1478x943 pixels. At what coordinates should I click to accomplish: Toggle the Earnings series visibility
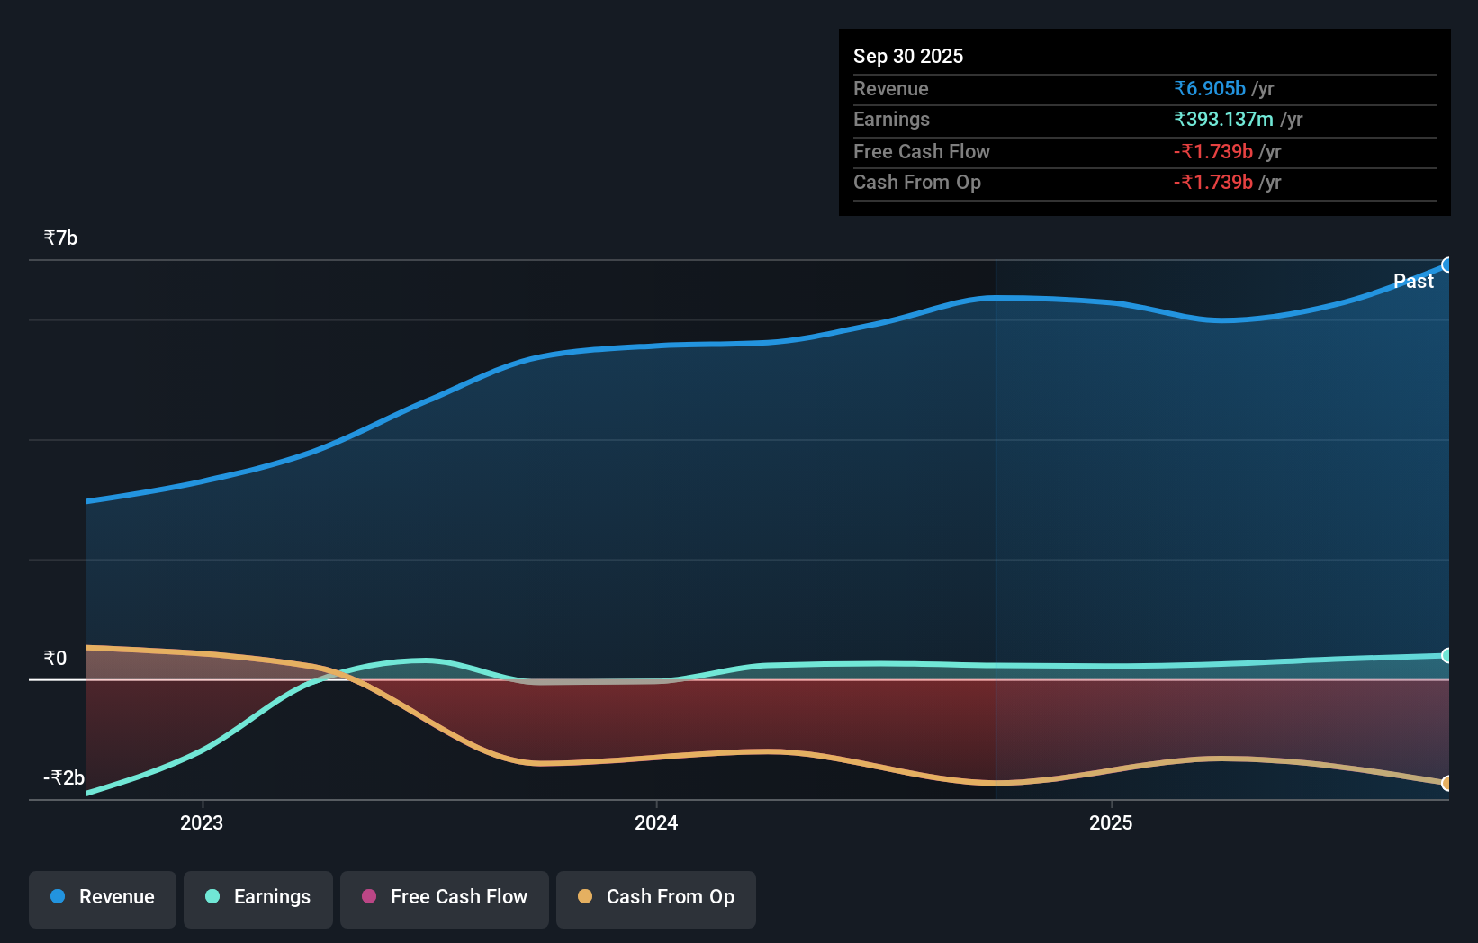point(257,897)
